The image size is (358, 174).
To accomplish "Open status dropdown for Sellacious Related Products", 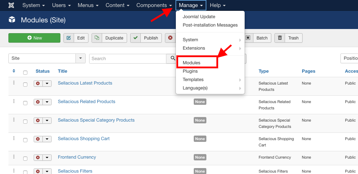I will [47, 102].
